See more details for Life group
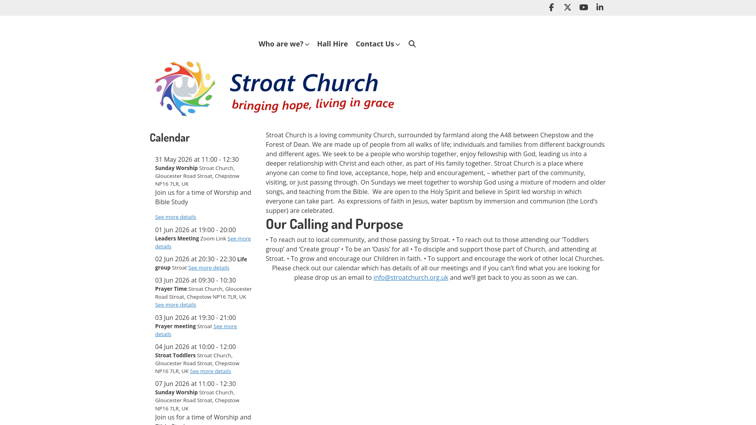 pyautogui.click(x=209, y=268)
